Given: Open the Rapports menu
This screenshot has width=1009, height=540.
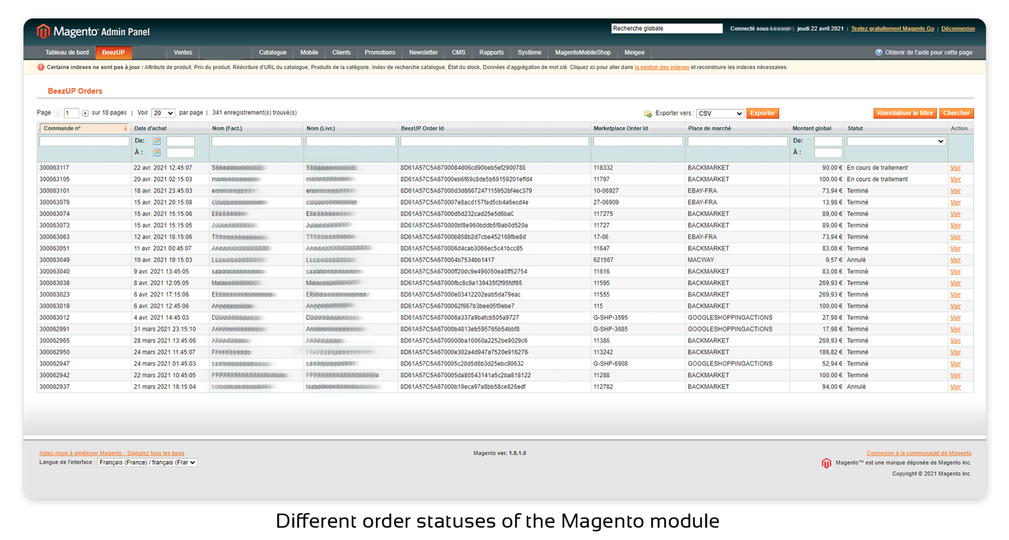Looking at the screenshot, I should click(x=492, y=52).
